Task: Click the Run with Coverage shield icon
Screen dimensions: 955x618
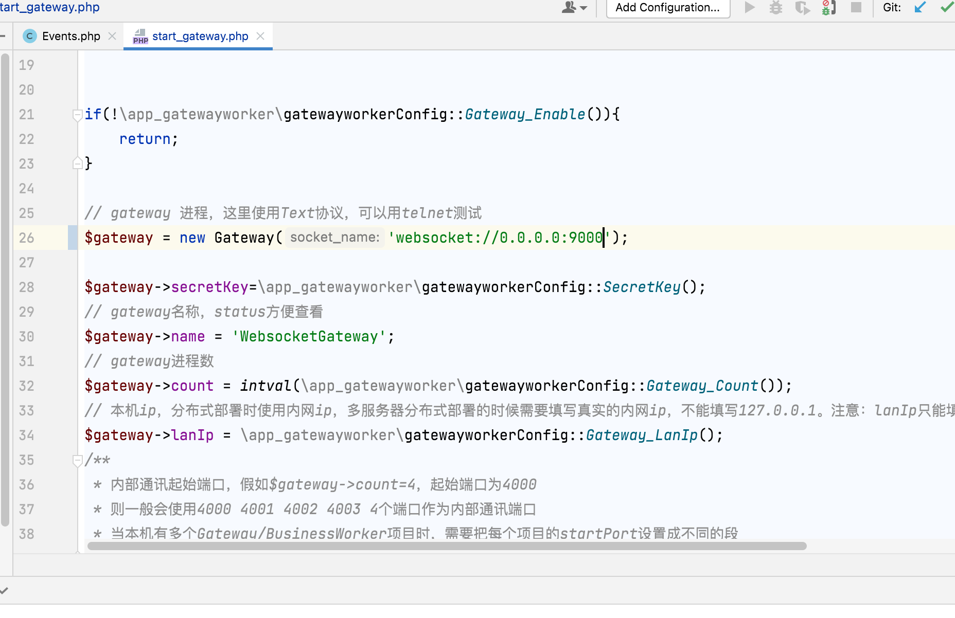Action: pos(802,8)
